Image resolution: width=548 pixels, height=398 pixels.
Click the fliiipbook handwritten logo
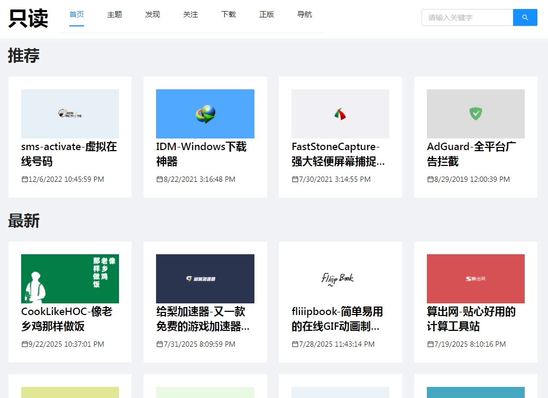337,279
